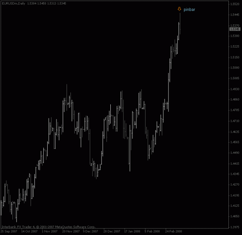Click the 28 Dec 2007 date label
The image size is (242, 235).
pyautogui.click(x=112, y=231)
